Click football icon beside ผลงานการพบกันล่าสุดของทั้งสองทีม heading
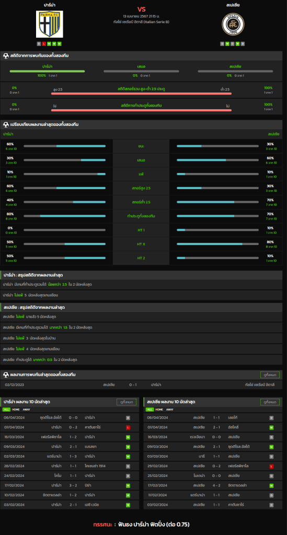 (x=6, y=375)
